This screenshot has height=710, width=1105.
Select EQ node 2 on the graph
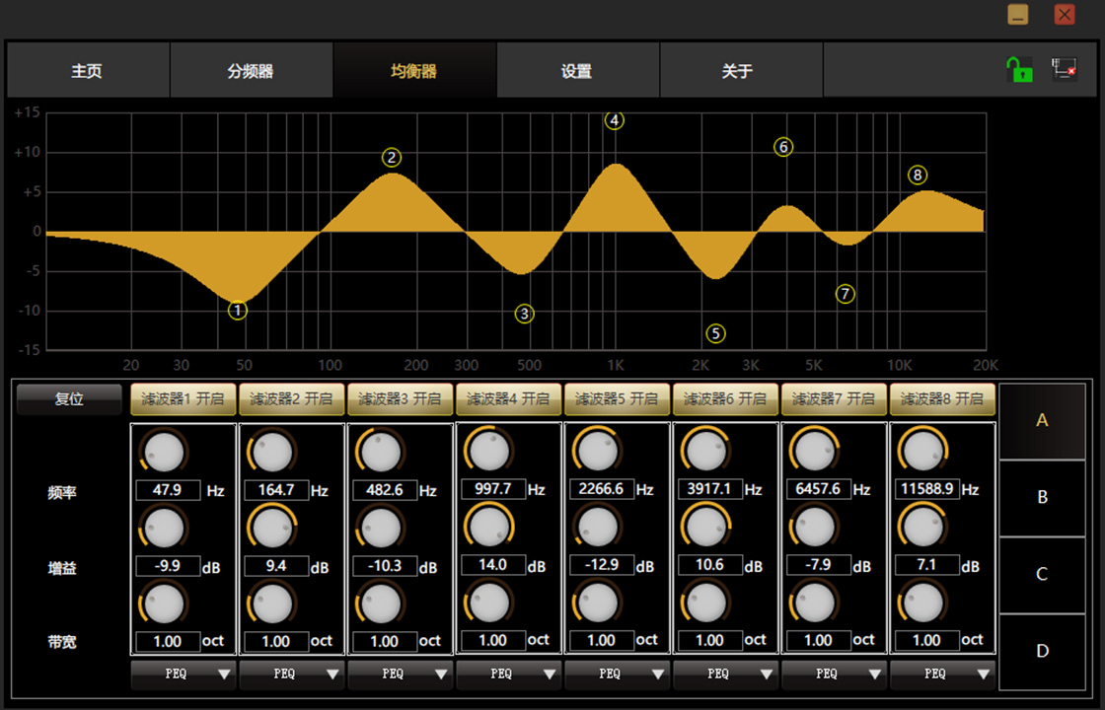pyautogui.click(x=392, y=158)
